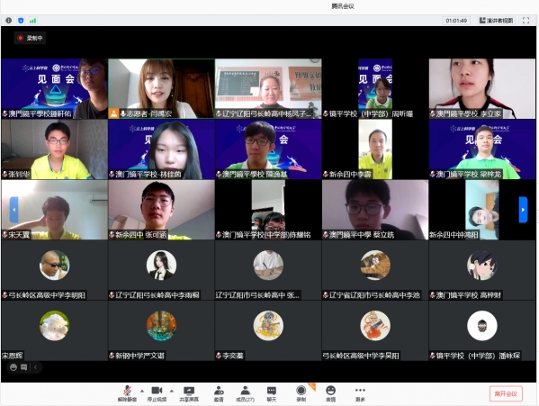Enter fullscreen mode icon at top right

(526, 21)
